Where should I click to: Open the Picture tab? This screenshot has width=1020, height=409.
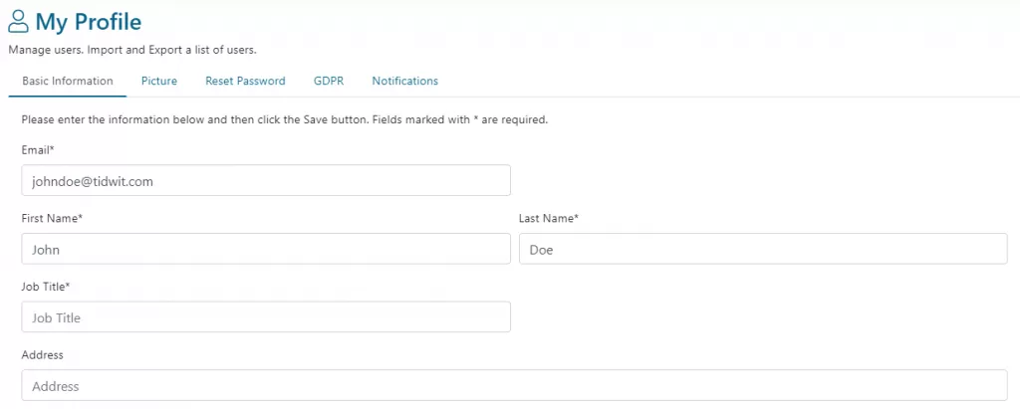pyautogui.click(x=159, y=82)
